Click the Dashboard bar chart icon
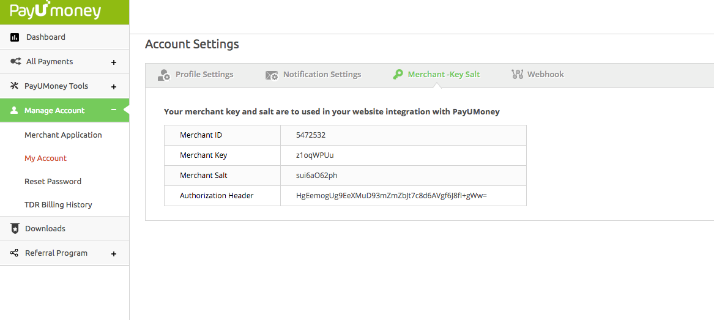The height and width of the screenshot is (320, 714). click(15, 37)
